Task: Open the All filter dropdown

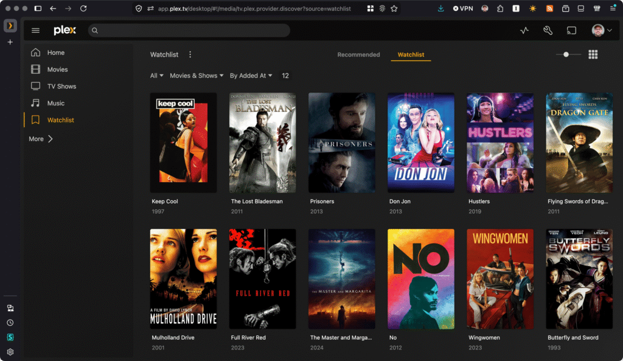Action: (x=156, y=75)
